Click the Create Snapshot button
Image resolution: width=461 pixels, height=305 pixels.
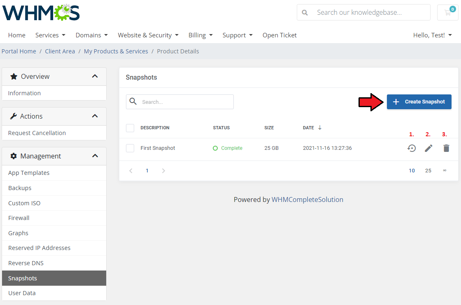(x=419, y=102)
